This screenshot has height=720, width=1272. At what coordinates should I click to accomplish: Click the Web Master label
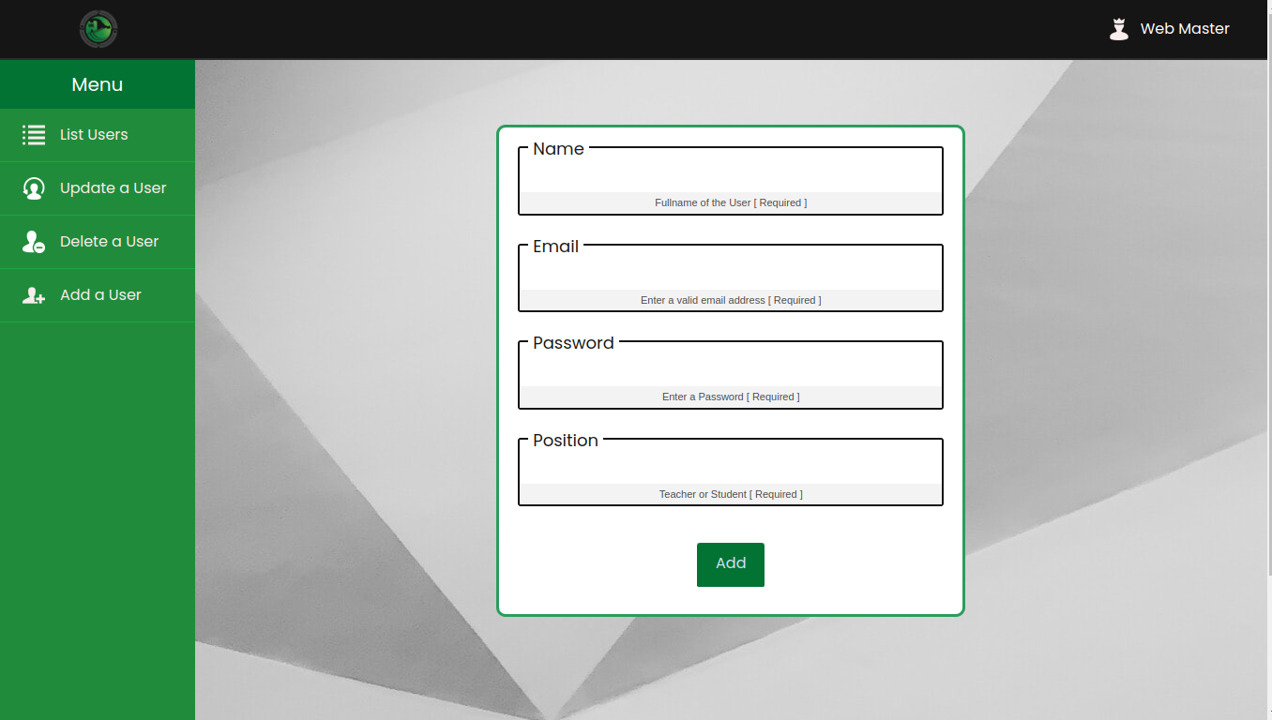point(1184,29)
